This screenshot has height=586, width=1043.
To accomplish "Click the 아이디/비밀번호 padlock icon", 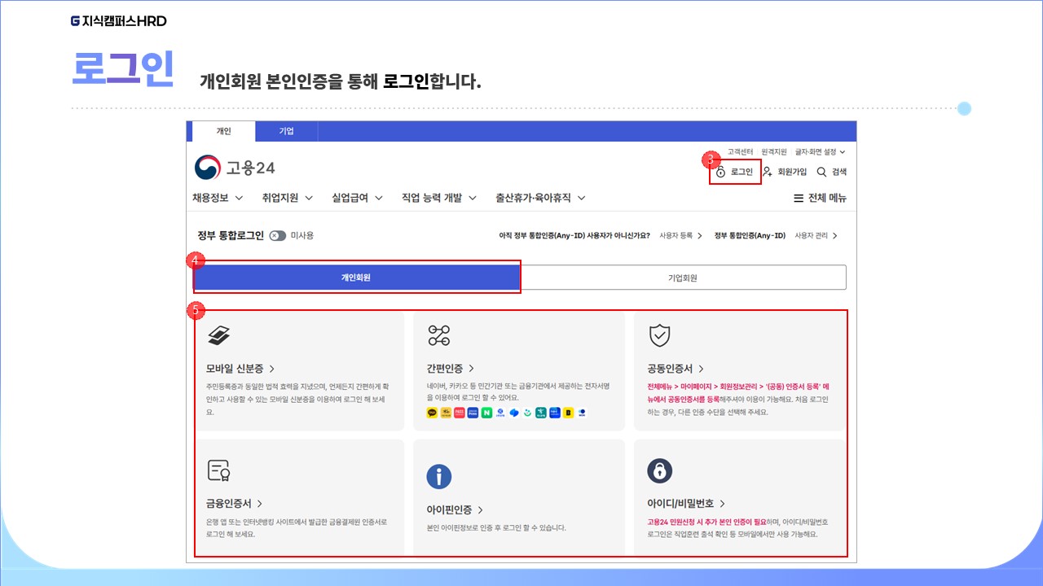I will tap(659, 470).
